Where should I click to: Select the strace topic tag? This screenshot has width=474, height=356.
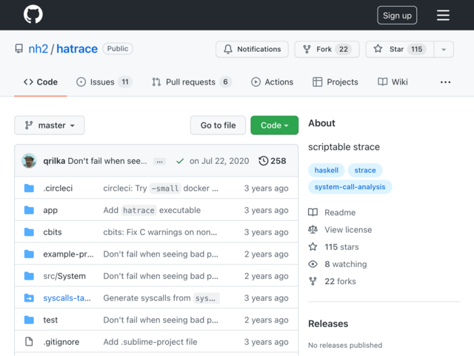365,170
